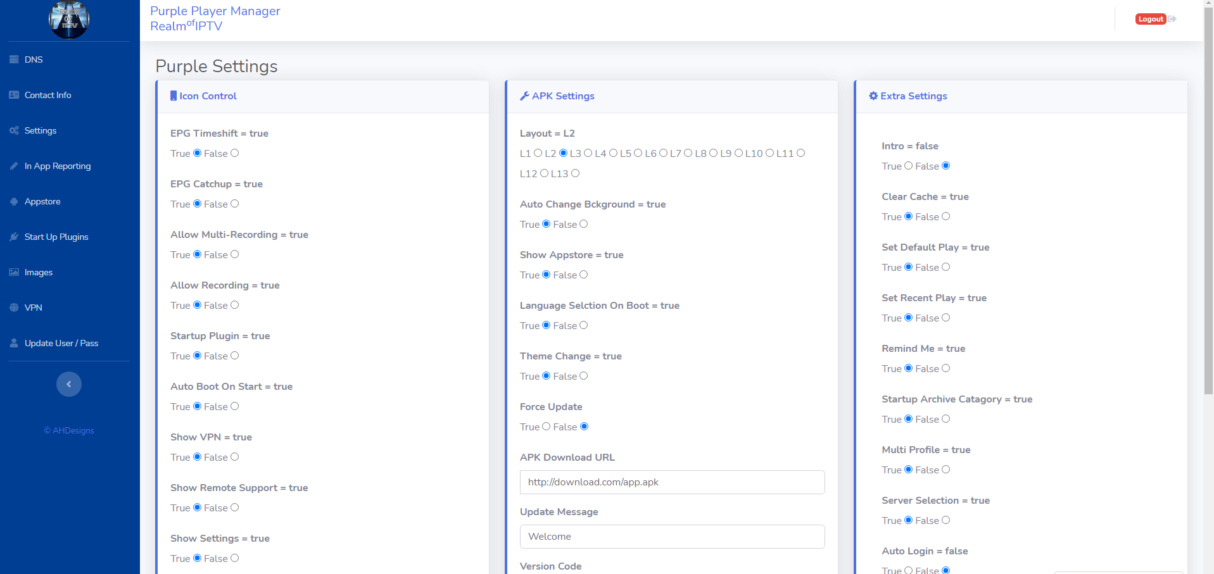Screen dimensions: 1214x574
Task: Click the Appstore icon in sidebar
Action: tap(14, 201)
